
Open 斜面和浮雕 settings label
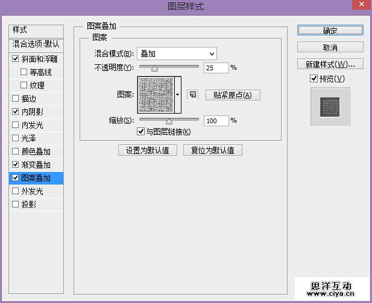[39, 59]
